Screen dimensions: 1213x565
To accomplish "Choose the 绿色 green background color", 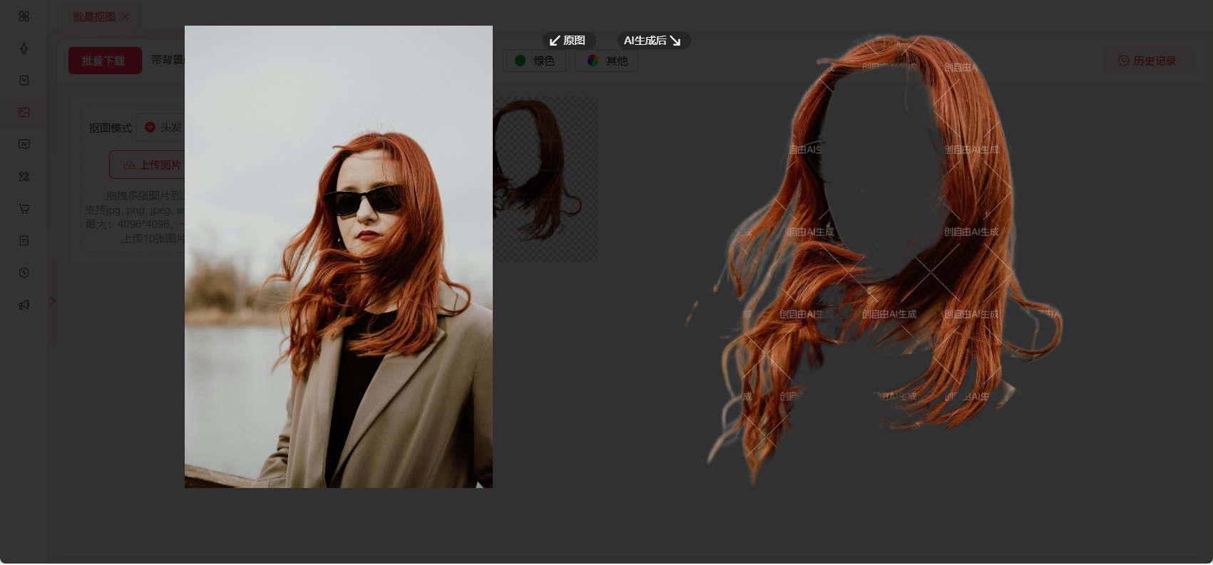I will click(534, 61).
